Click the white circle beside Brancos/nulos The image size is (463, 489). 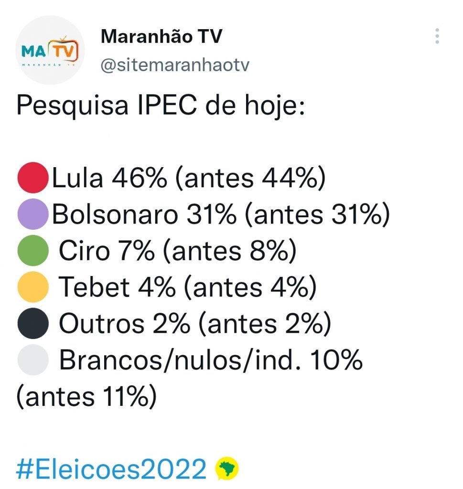click(x=32, y=361)
